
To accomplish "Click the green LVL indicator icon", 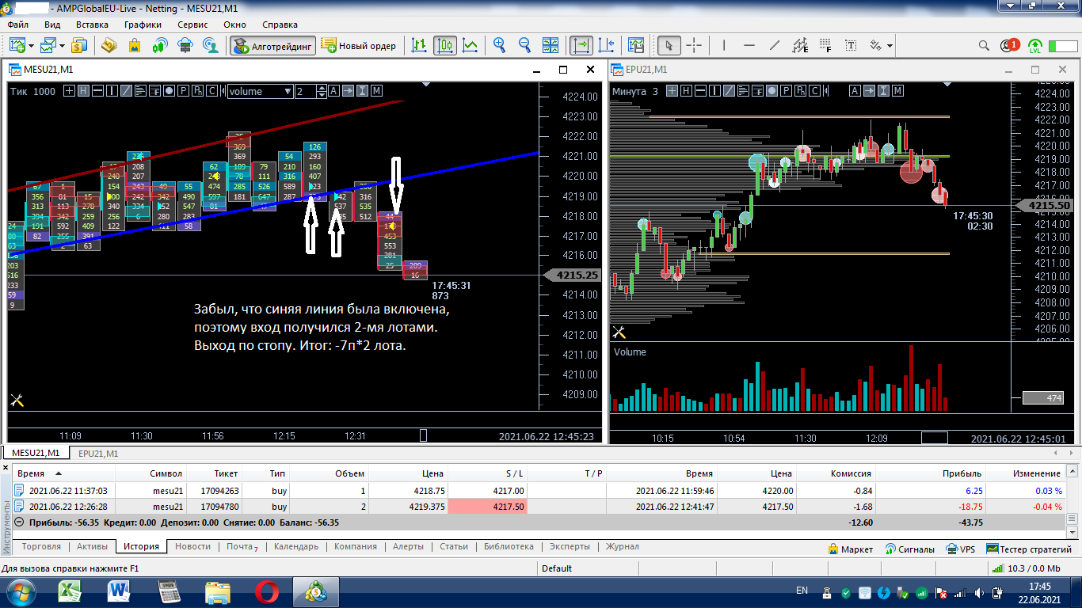I will click(x=1035, y=45).
